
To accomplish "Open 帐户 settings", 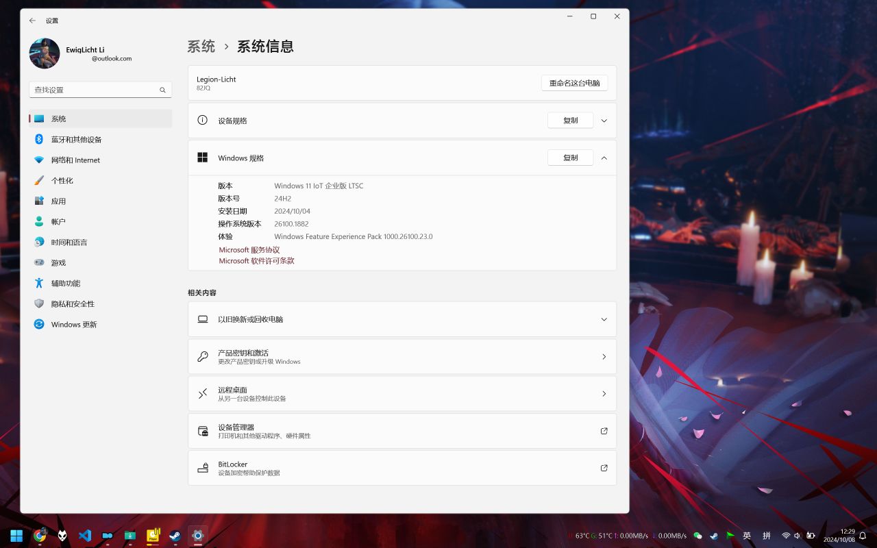I will pos(100,221).
